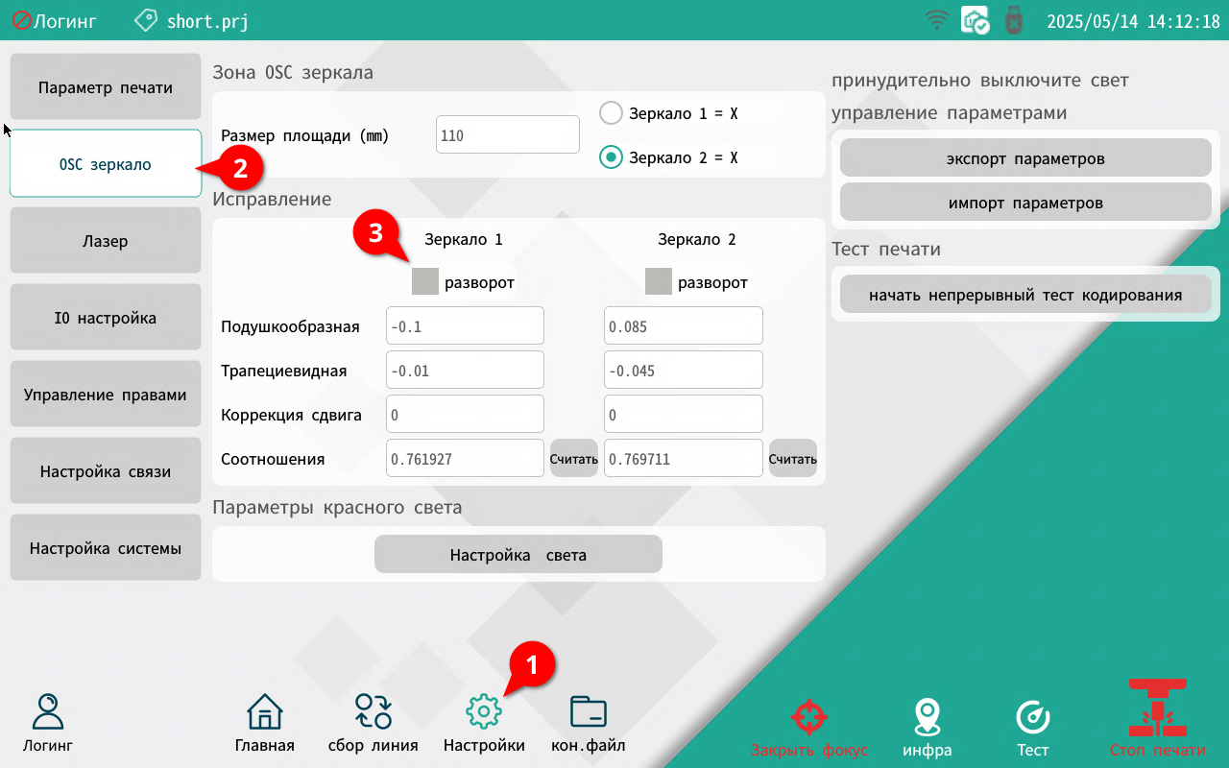Enable разворот checkbox for Зеркало 1

[x=425, y=281]
